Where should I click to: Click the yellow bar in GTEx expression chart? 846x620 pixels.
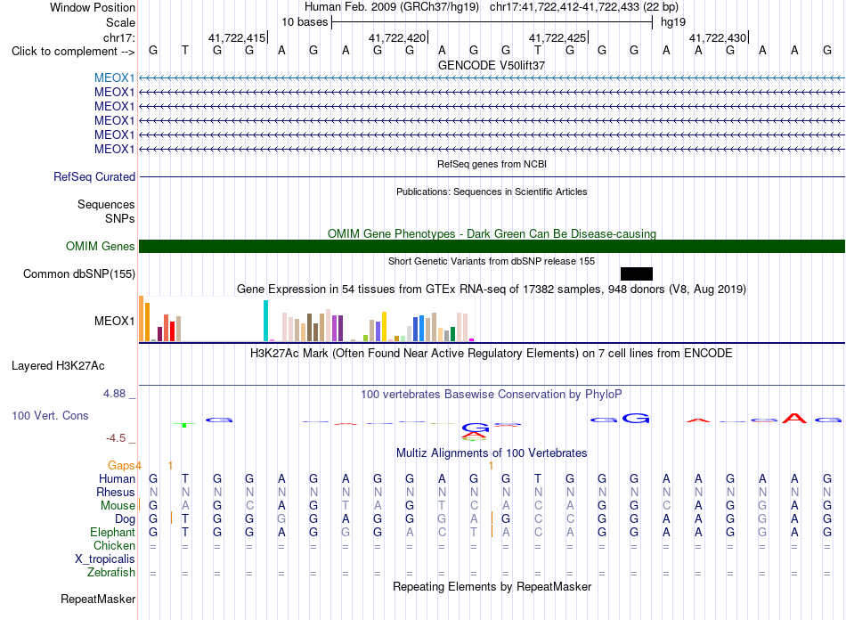pyautogui.click(x=384, y=326)
